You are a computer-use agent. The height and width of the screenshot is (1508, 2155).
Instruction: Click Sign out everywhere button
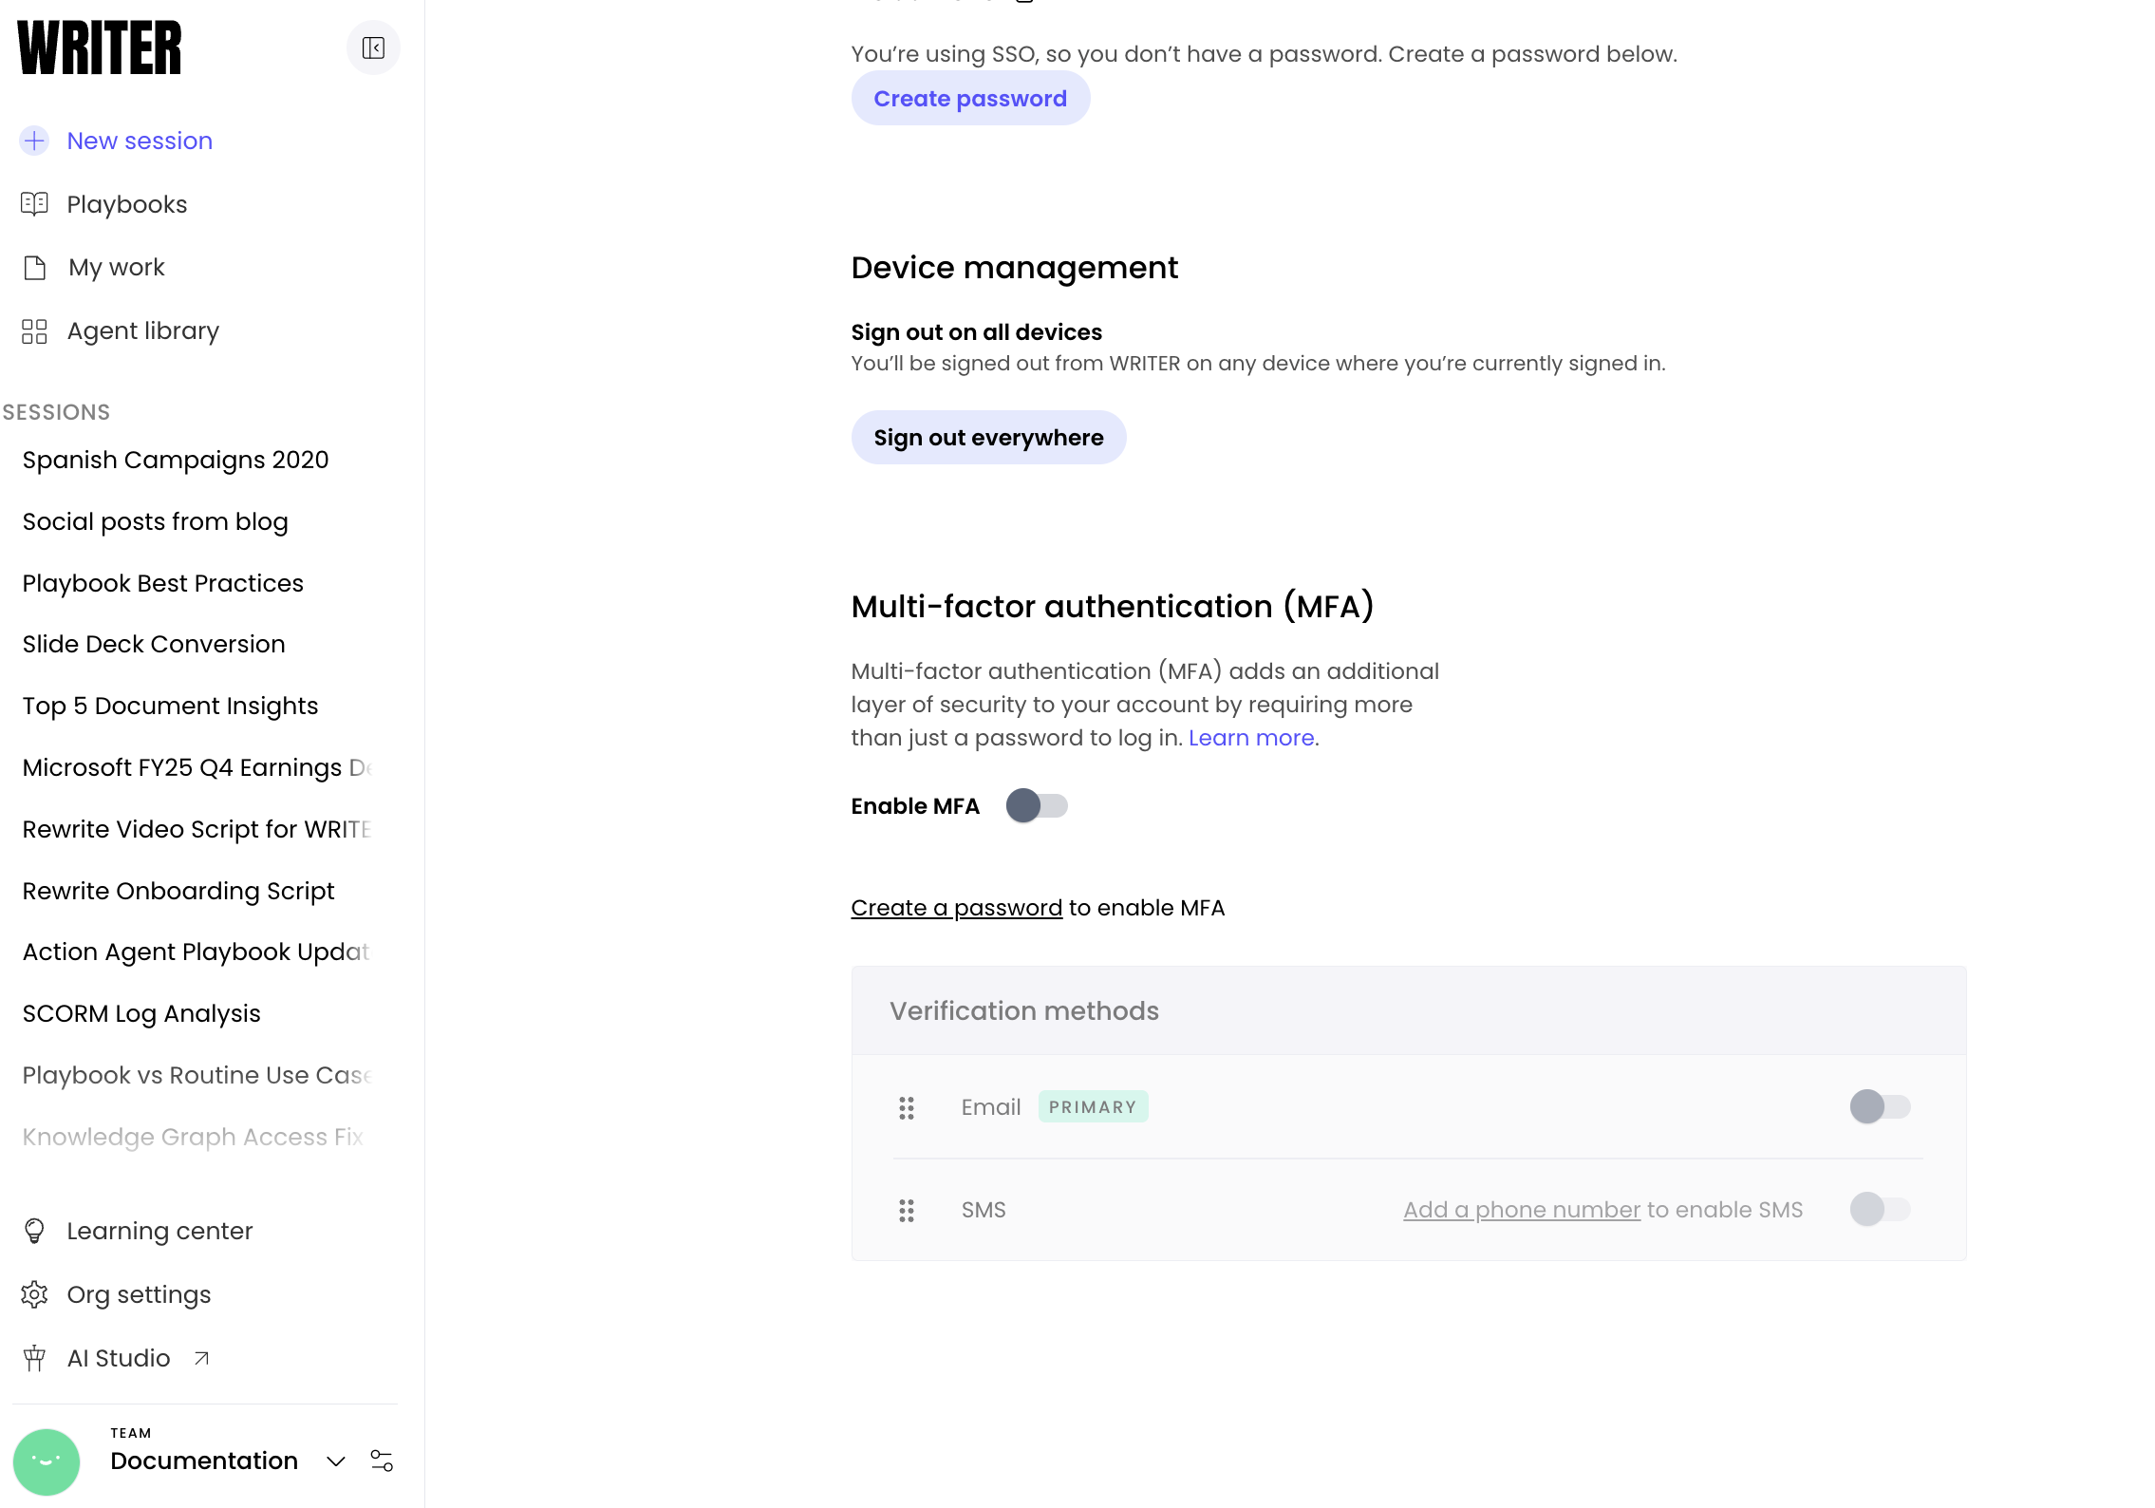[x=988, y=438]
